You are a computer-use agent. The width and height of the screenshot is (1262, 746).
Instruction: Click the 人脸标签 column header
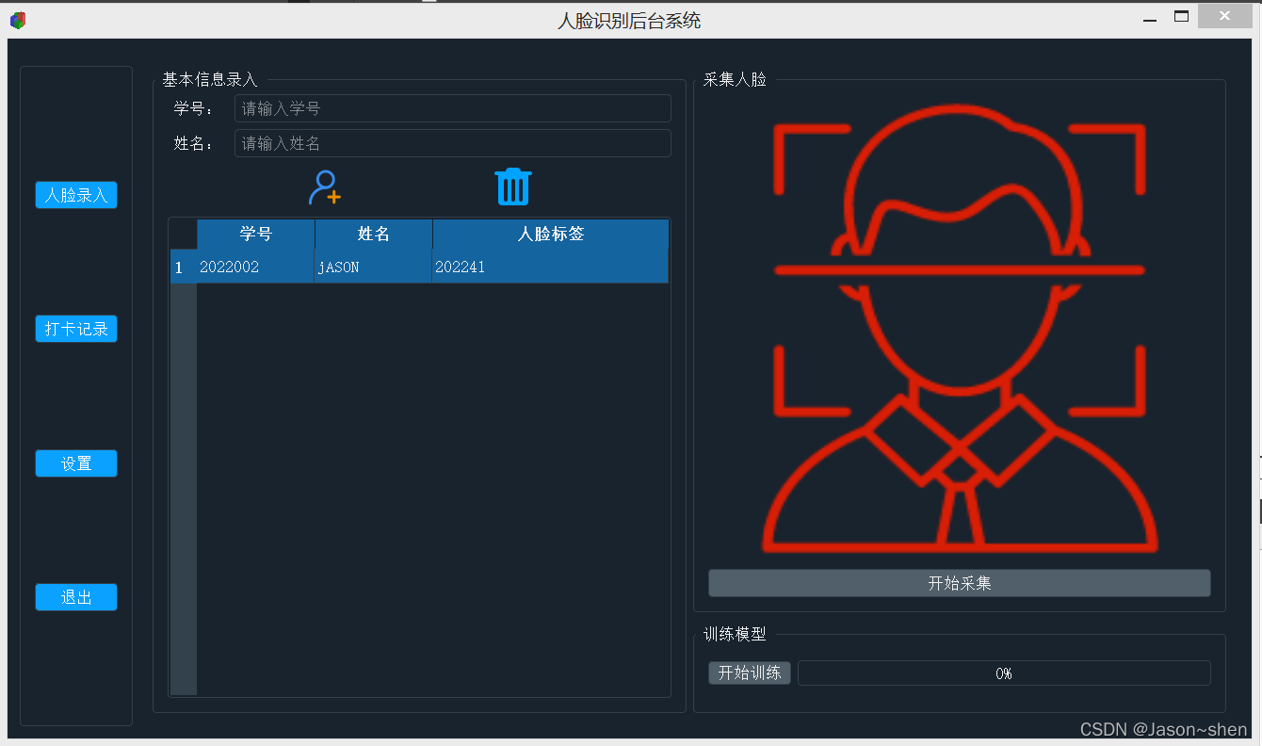(x=551, y=234)
